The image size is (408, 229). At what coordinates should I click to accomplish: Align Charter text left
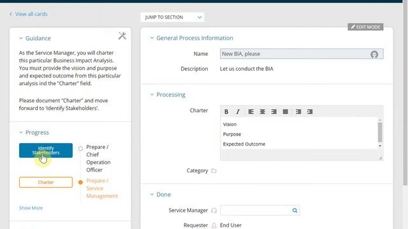[x=251, y=112]
